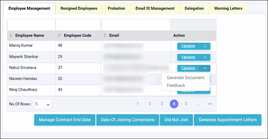Screen dimensions: 268x139
Task: Click the Email column sort icon
Action: point(105,36)
